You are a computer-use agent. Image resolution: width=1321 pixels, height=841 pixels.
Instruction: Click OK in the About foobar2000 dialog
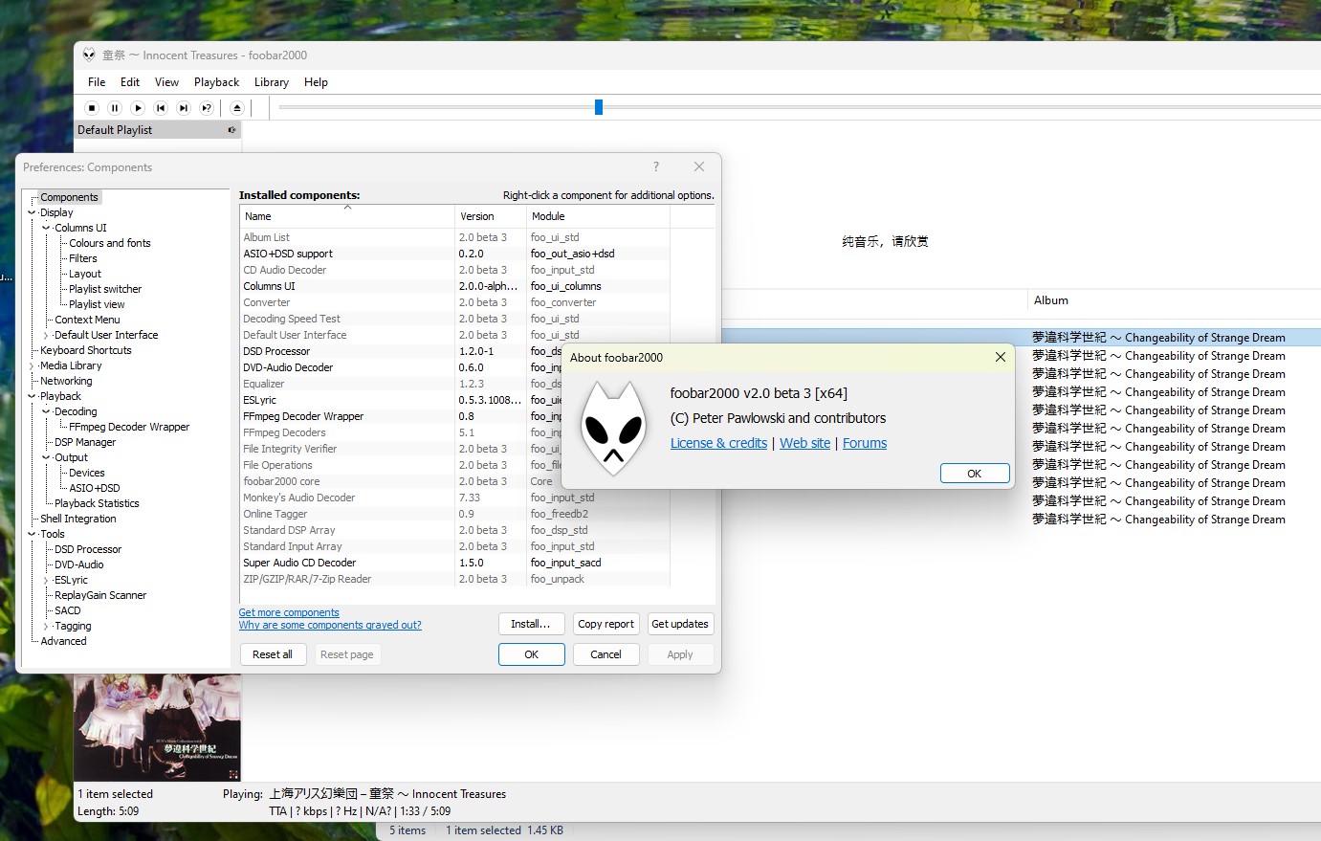coord(975,474)
